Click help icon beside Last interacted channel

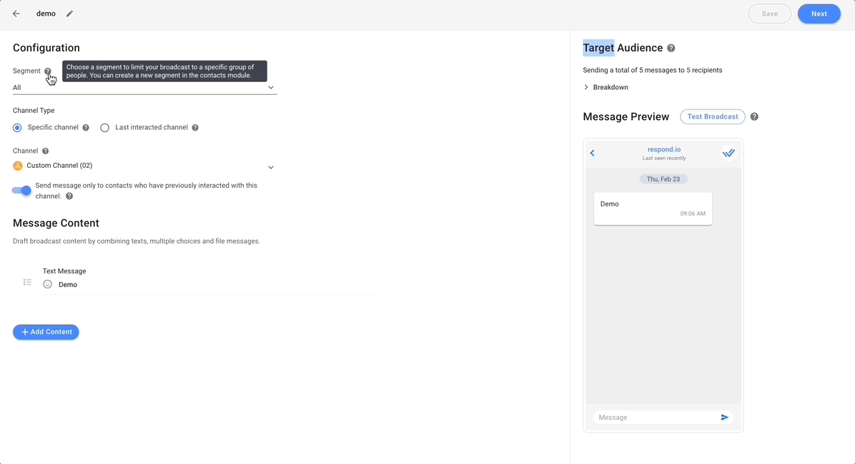(195, 128)
